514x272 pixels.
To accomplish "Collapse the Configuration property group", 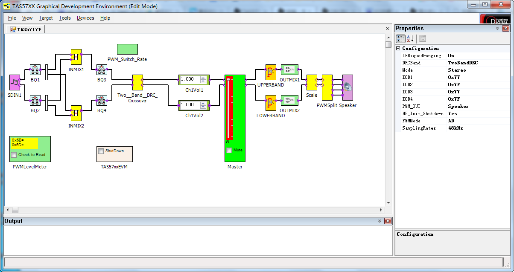I will 398,48.
